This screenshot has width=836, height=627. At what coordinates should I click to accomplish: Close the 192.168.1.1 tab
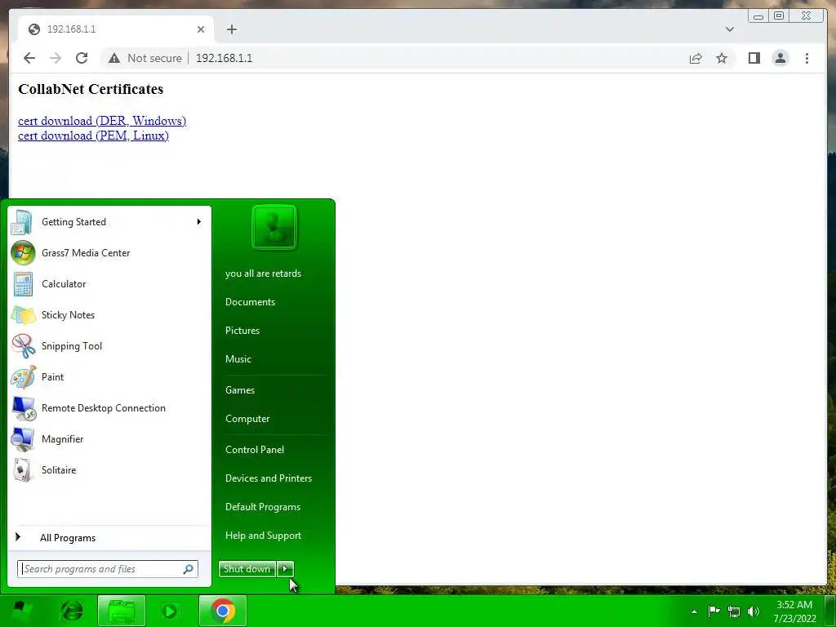tap(201, 29)
